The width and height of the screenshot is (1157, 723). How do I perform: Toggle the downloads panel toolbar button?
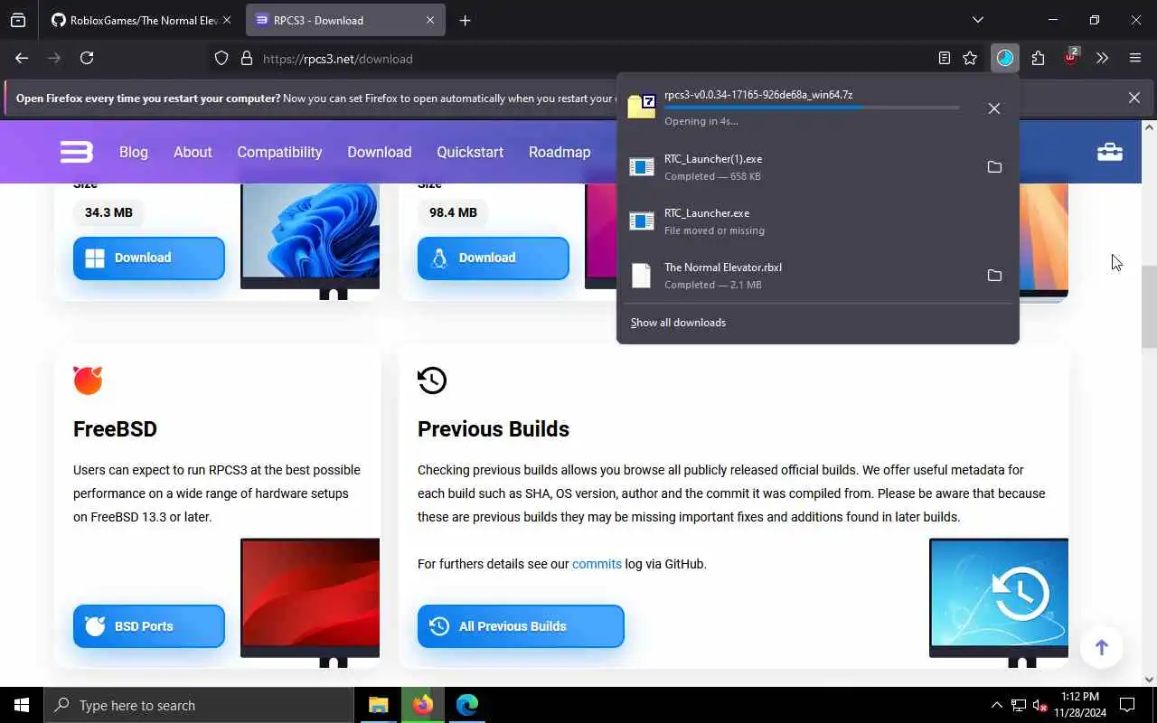pyautogui.click(x=1005, y=58)
